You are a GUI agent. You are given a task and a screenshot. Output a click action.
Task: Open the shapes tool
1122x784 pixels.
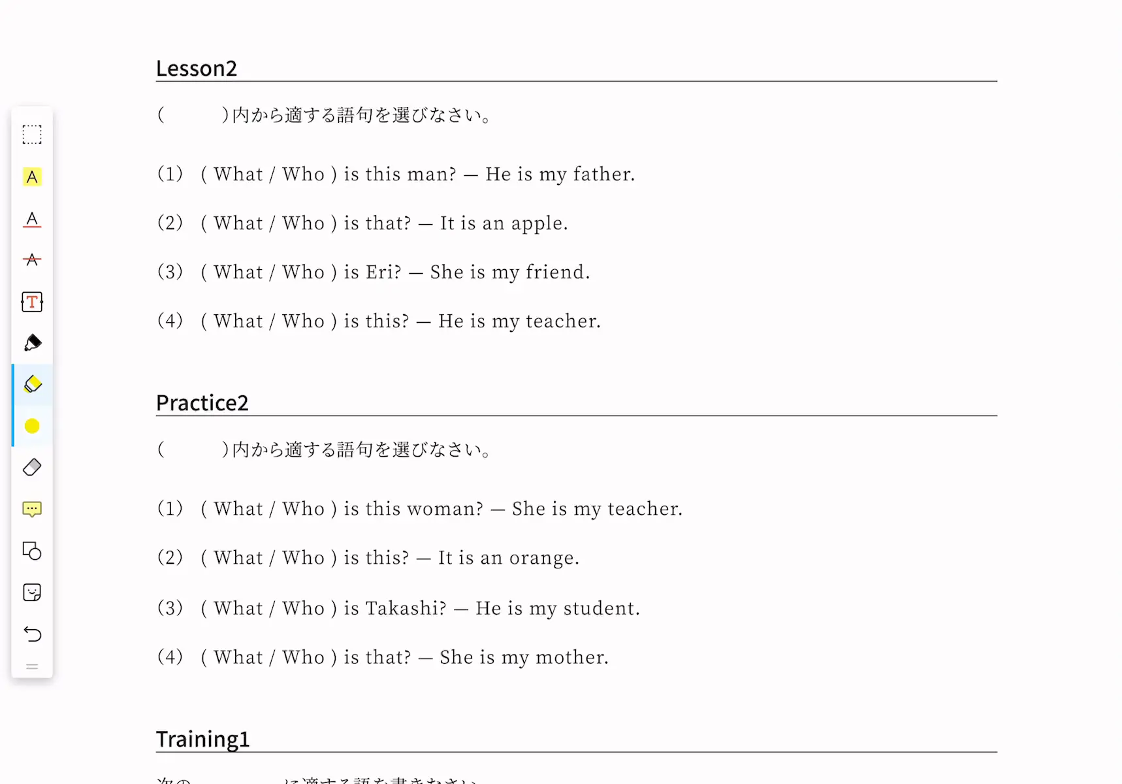click(32, 551)
